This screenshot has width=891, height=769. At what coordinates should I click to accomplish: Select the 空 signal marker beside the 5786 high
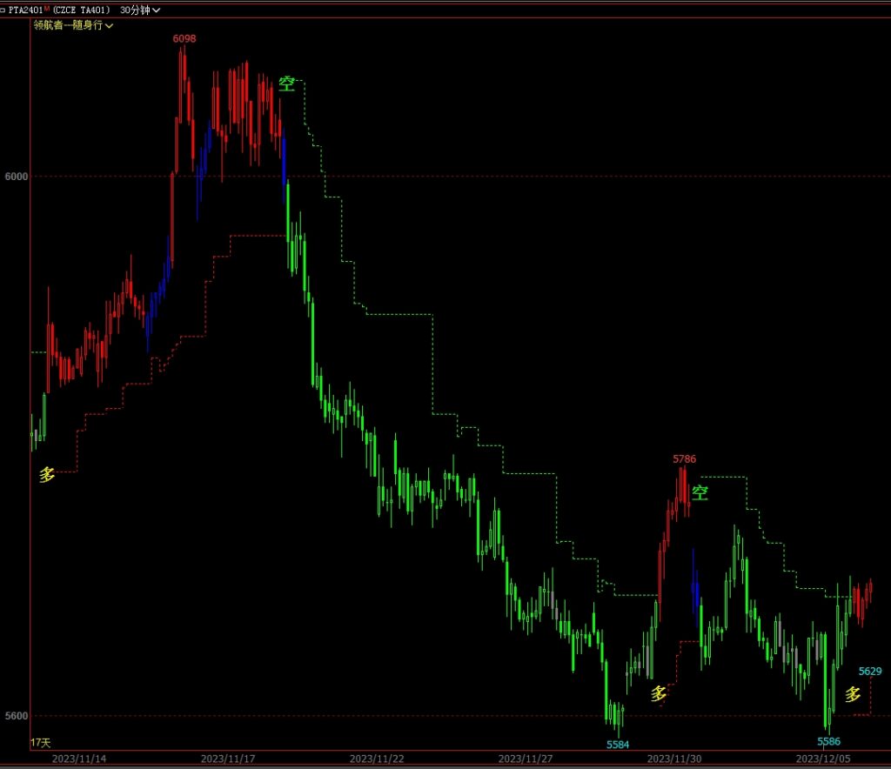pyautogui.click(x=700, y=493)
